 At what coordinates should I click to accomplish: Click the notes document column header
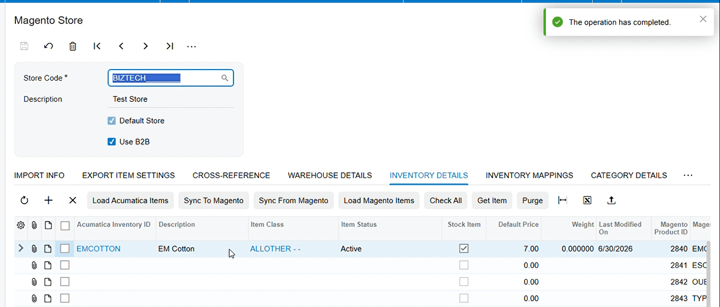pyautogui.click(x=48, y=225)
